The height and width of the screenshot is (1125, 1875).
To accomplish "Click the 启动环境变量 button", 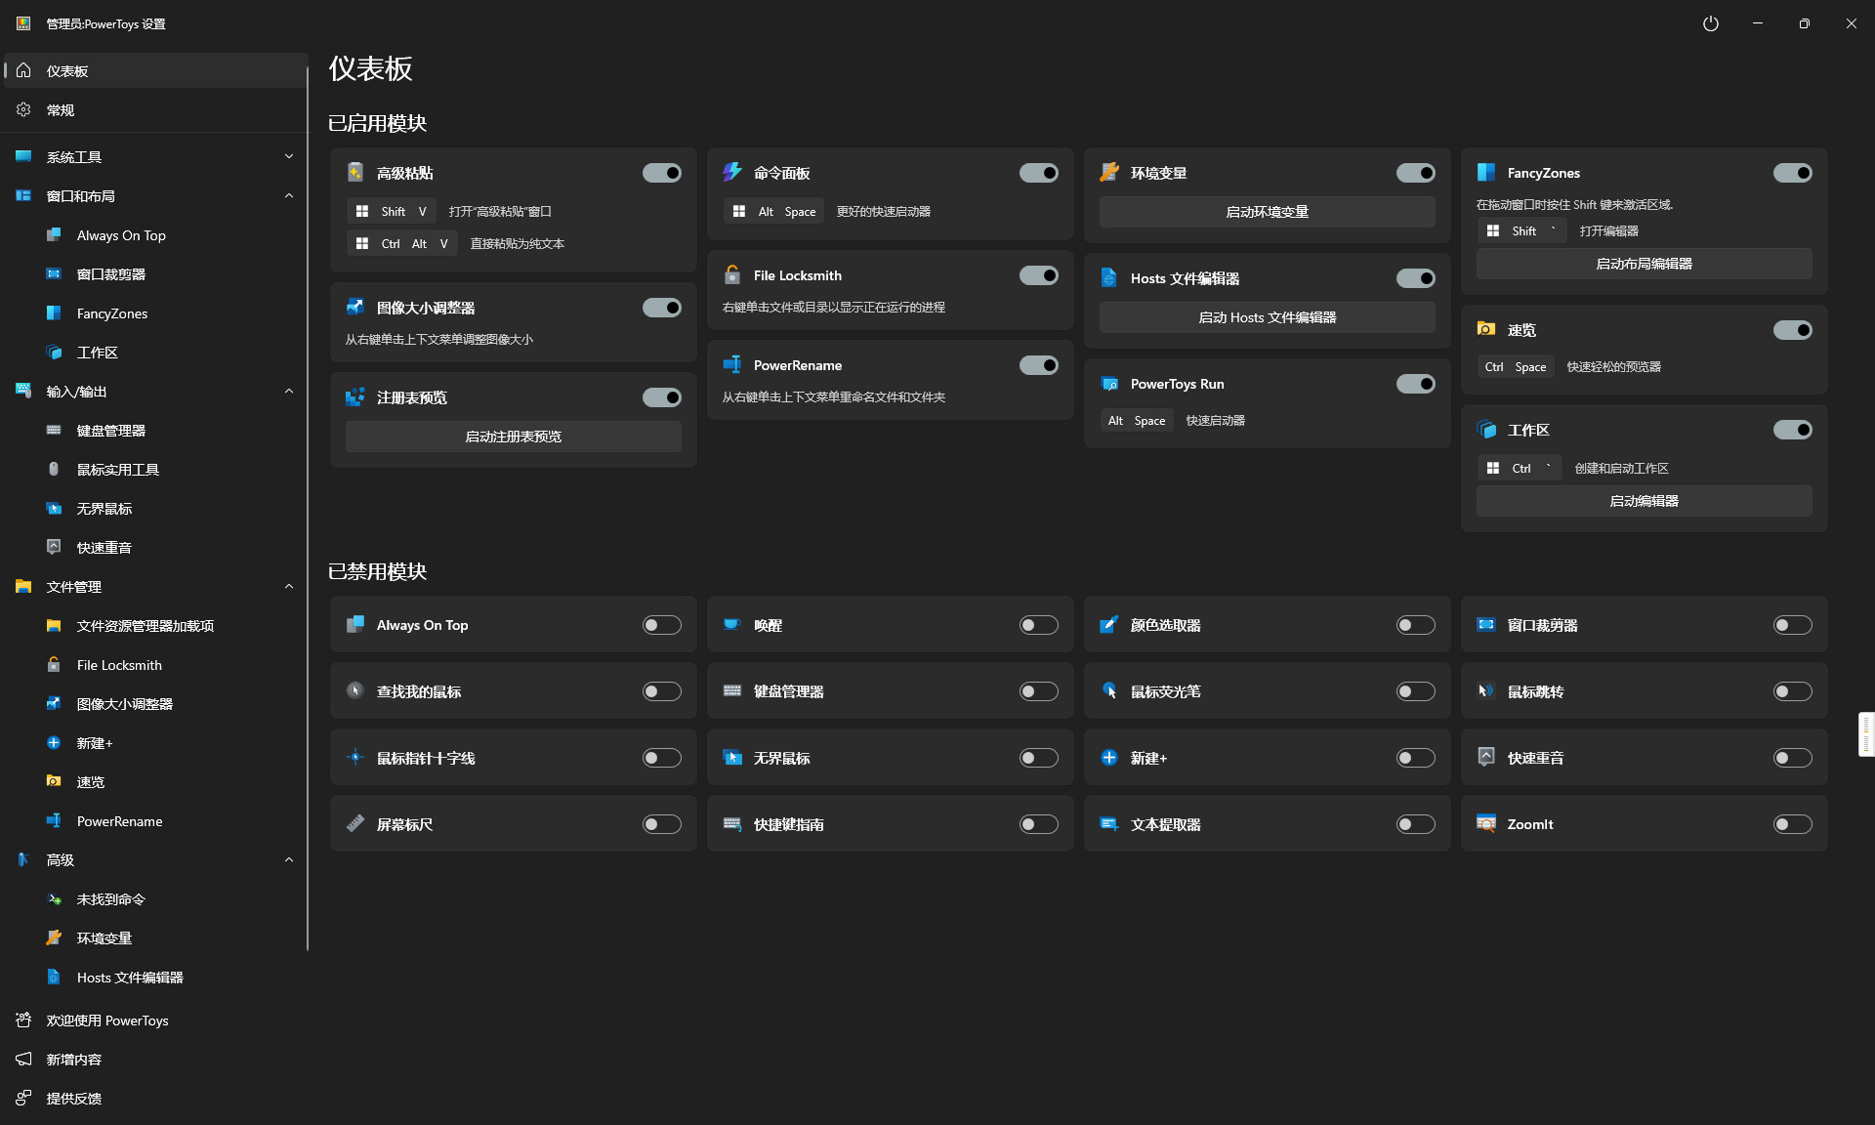I will pos(1267,212).
